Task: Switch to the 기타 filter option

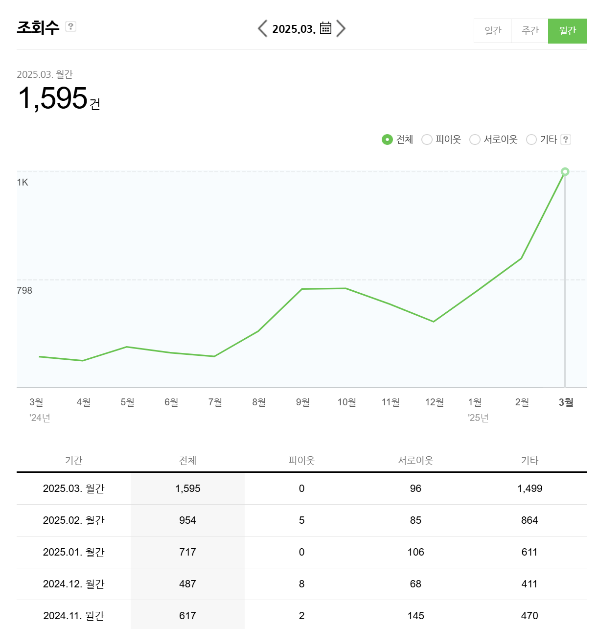Action: point(531,140)
